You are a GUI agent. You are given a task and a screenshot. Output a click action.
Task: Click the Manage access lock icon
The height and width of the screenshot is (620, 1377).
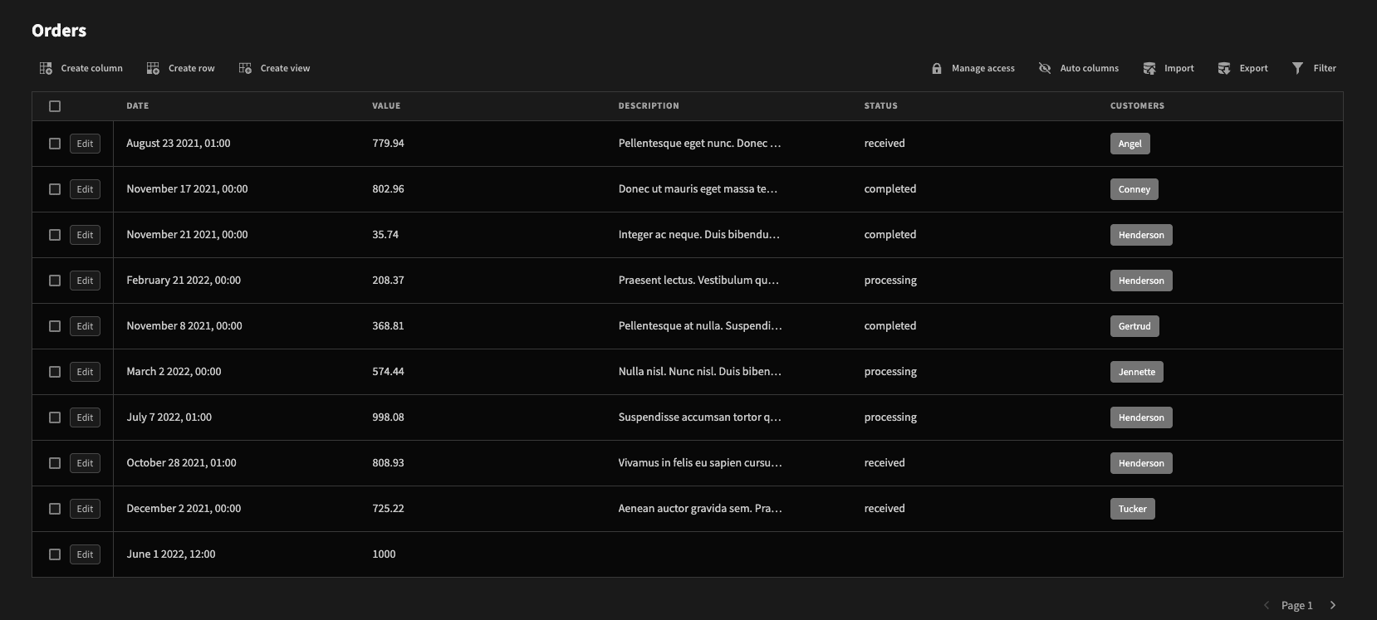pyautogui.click(x=937, y=68)
